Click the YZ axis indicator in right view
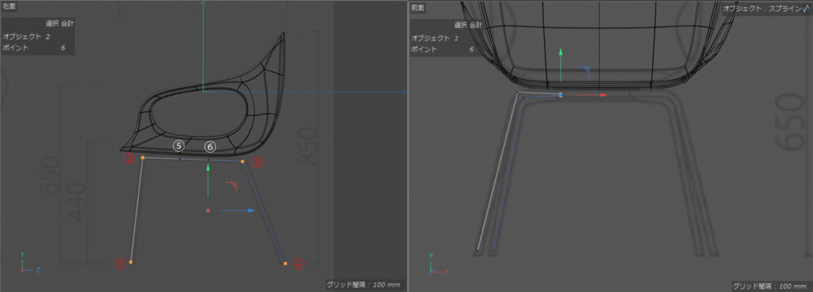This screenshot has width=813, height=292. pos(30,262)
